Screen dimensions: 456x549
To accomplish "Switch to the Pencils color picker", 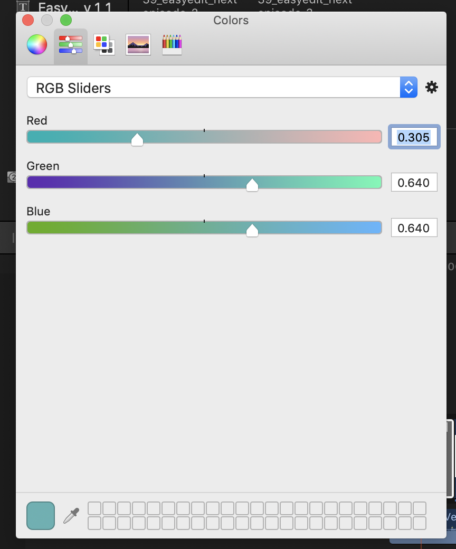I will click(x=172, y=45).
